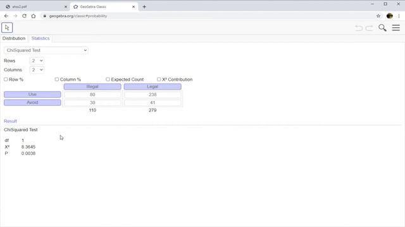Click the P value 0.0038
Screen dimensions: 405x227
(x=28, y=153)
